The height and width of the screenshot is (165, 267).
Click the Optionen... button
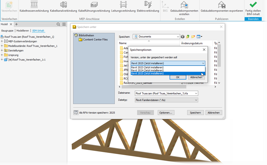(x=166, y=112)
